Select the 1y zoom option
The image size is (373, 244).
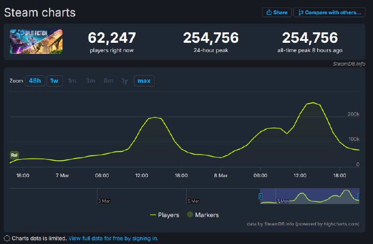[x=124, y=80]
